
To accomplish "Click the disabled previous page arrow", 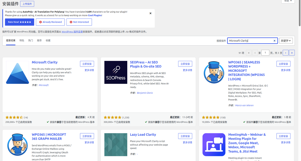I will pos(255,53).
